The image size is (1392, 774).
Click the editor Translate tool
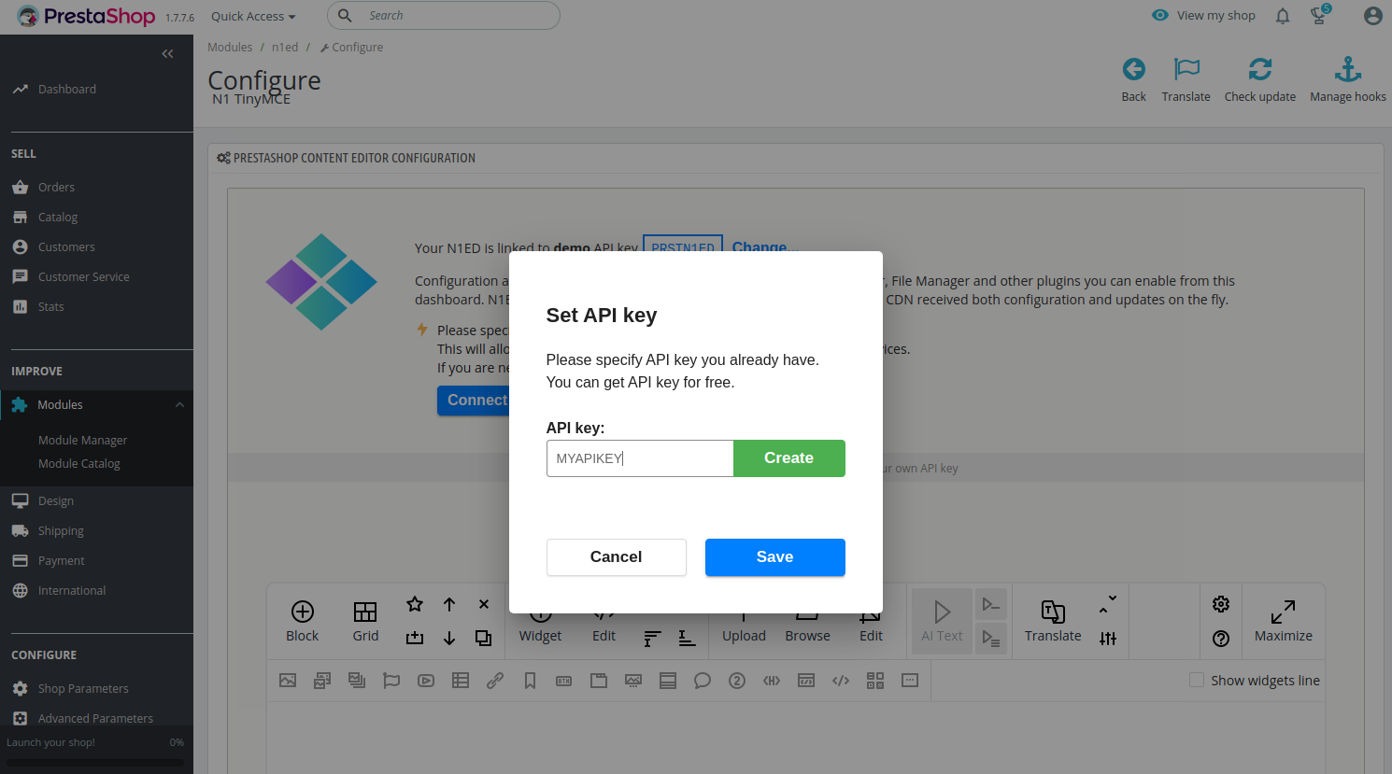pyautogui.click(x=1053, y=622)
